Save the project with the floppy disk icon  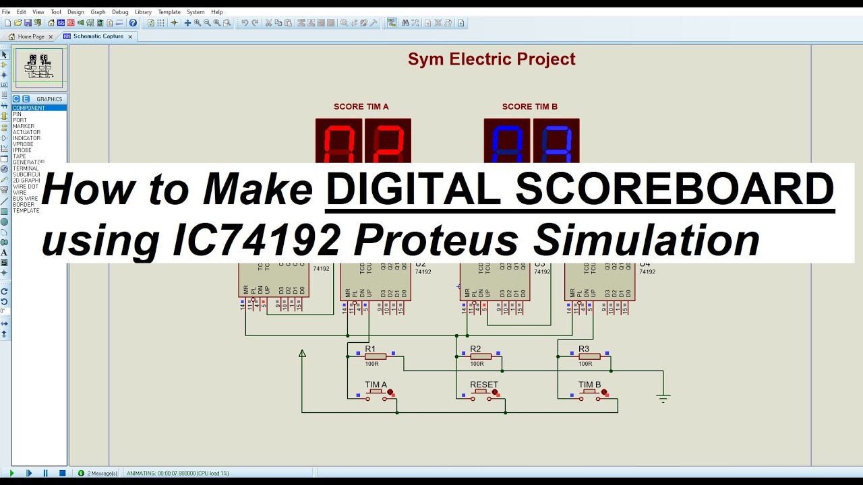pyautogui.click(x=28, y=23)
